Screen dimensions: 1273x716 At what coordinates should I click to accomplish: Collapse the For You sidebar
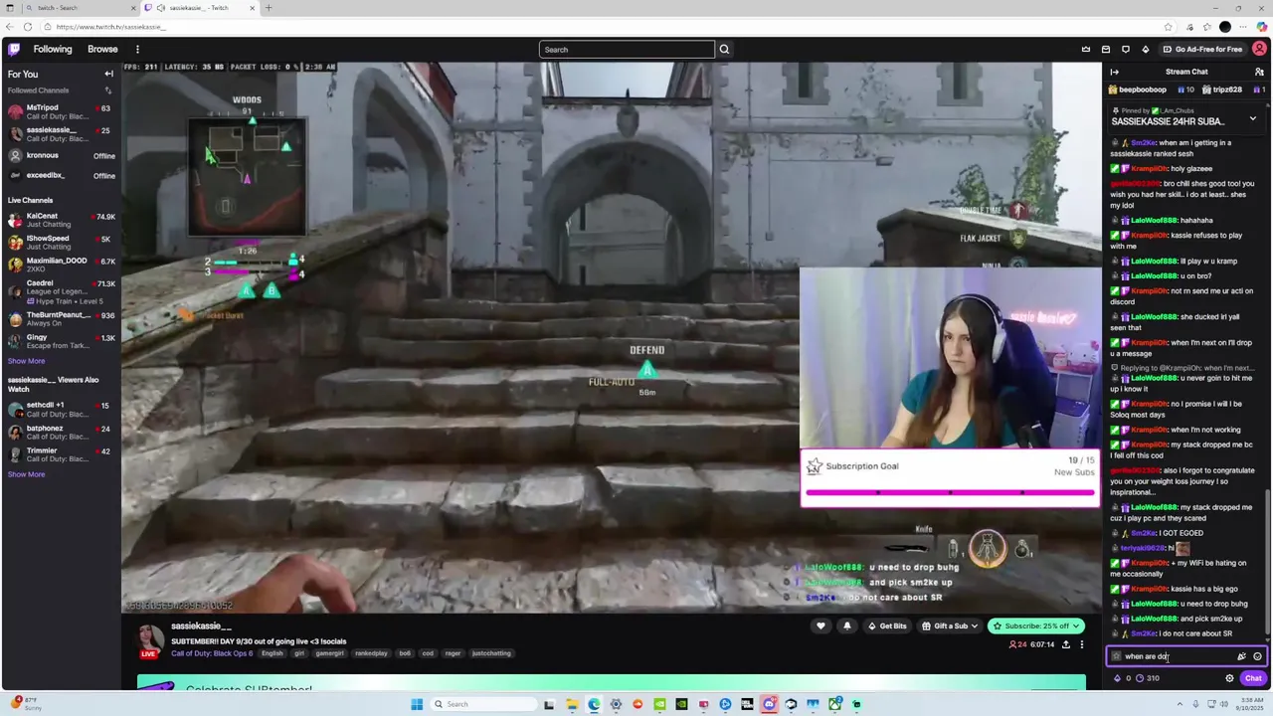[x=108, y=74]
